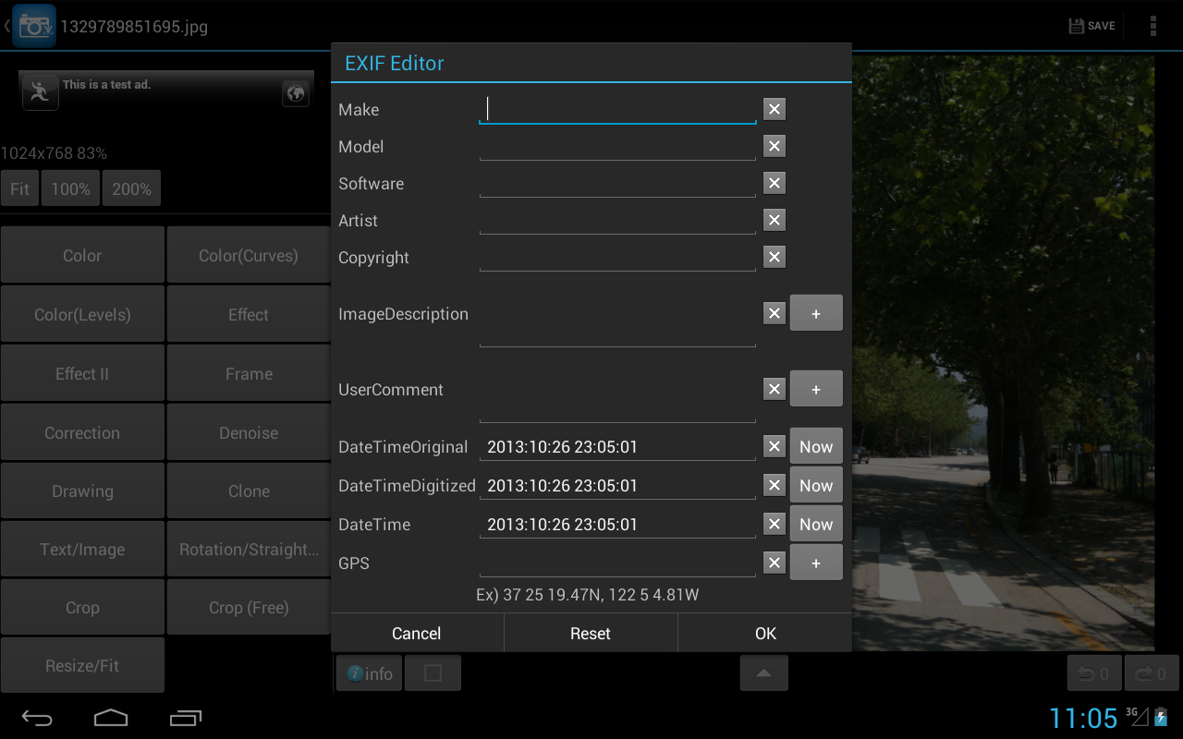This screenshot has width=1183, height=739.
Task: Expand the panel with the up-arrow button
Action: (x=764, y=673)
